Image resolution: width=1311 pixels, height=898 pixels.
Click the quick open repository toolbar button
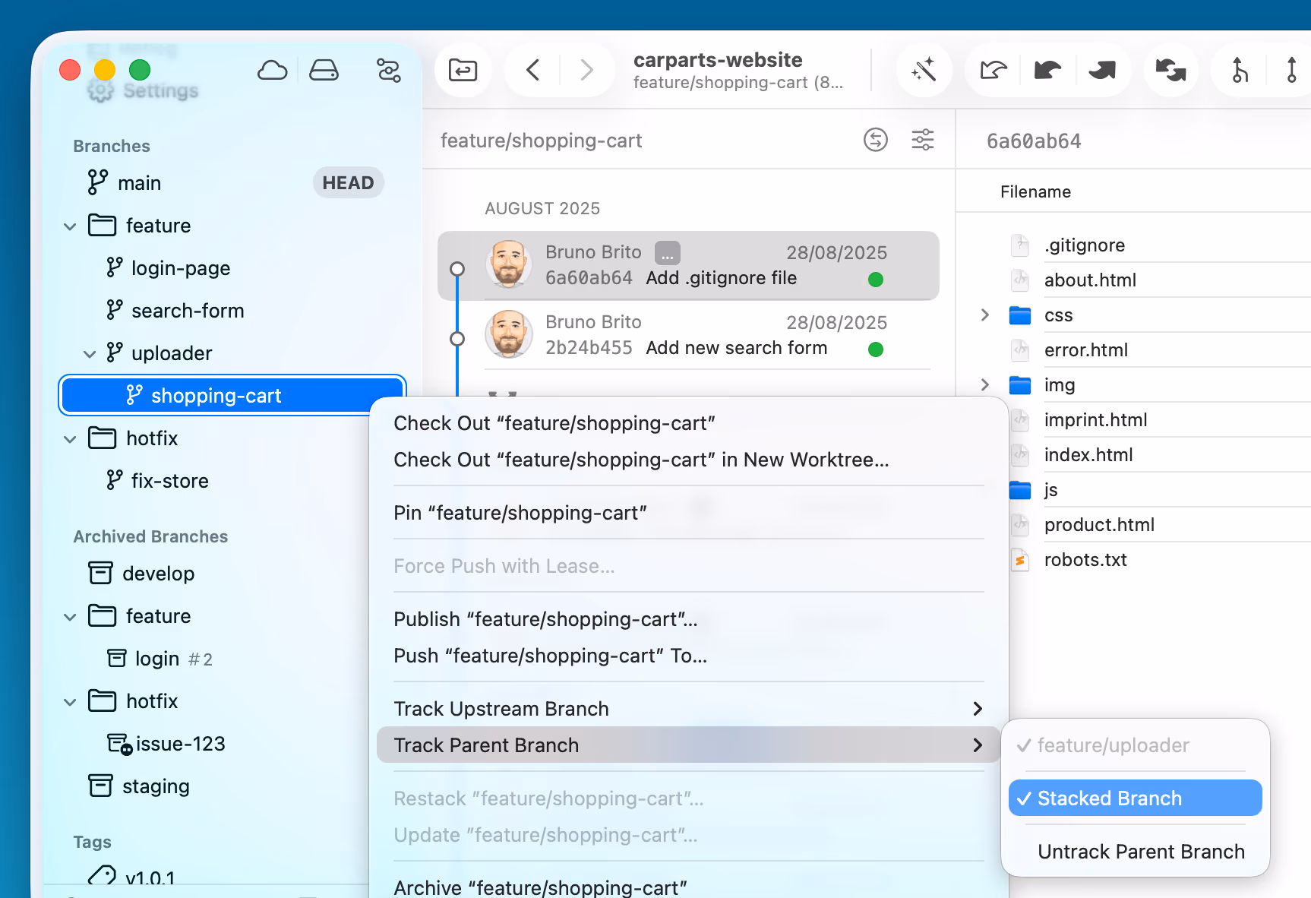pos(463,71)
